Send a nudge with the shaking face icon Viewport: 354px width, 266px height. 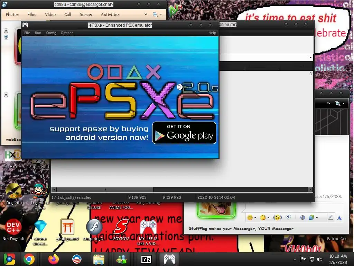point(278,218)
